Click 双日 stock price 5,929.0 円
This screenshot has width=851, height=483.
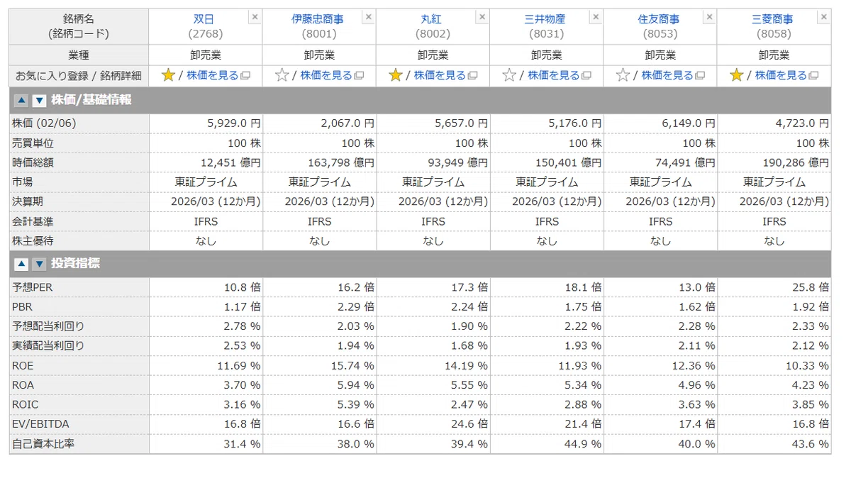point(233,123)
